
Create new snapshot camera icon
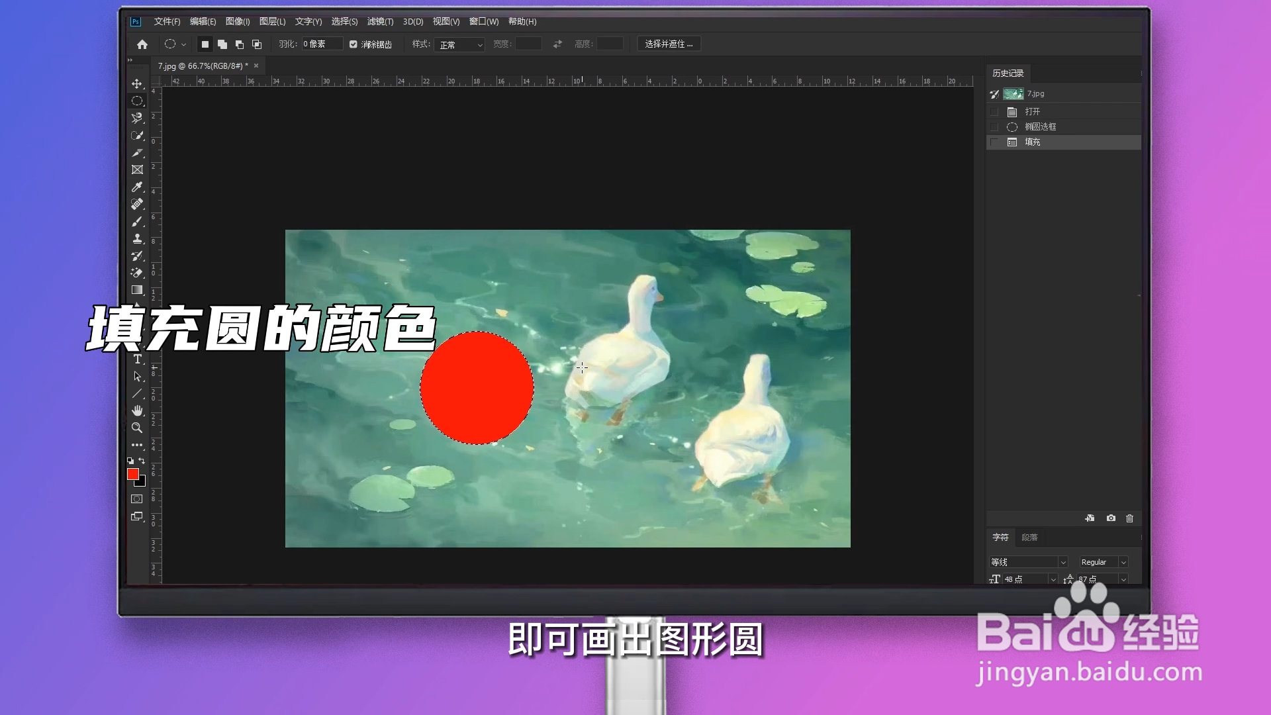coord(1111,518)
